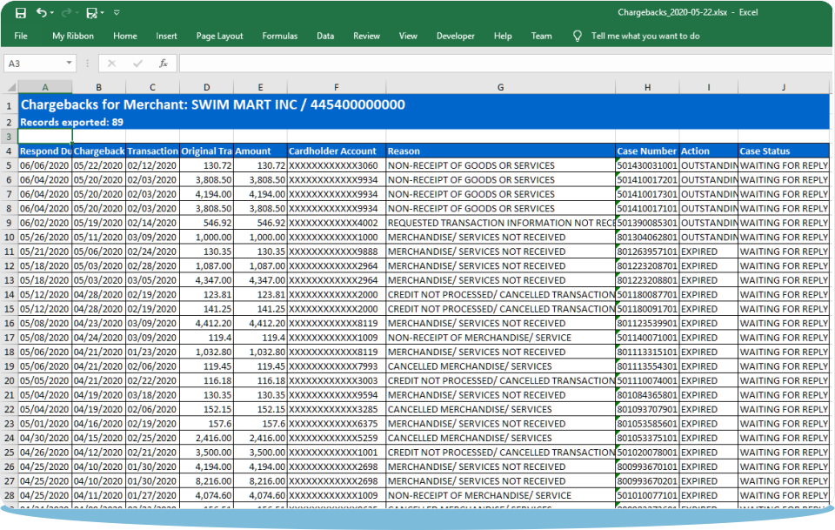Click date 05/01/2020 in column A
Image resolution: width=835 pixels, height=530 pixels.
tap(45, 424)
